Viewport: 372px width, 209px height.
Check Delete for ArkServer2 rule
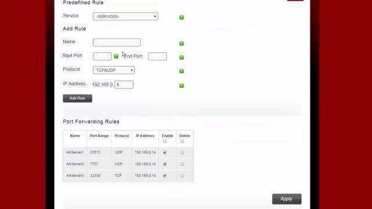[182, 164]
